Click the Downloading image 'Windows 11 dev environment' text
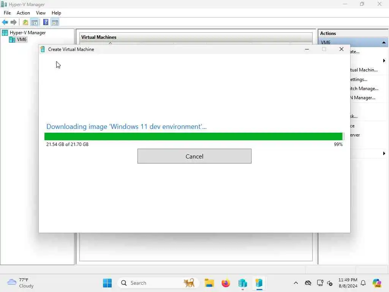Image resolution: width=389 pixels, height=292 pixels. pos(126,127)
